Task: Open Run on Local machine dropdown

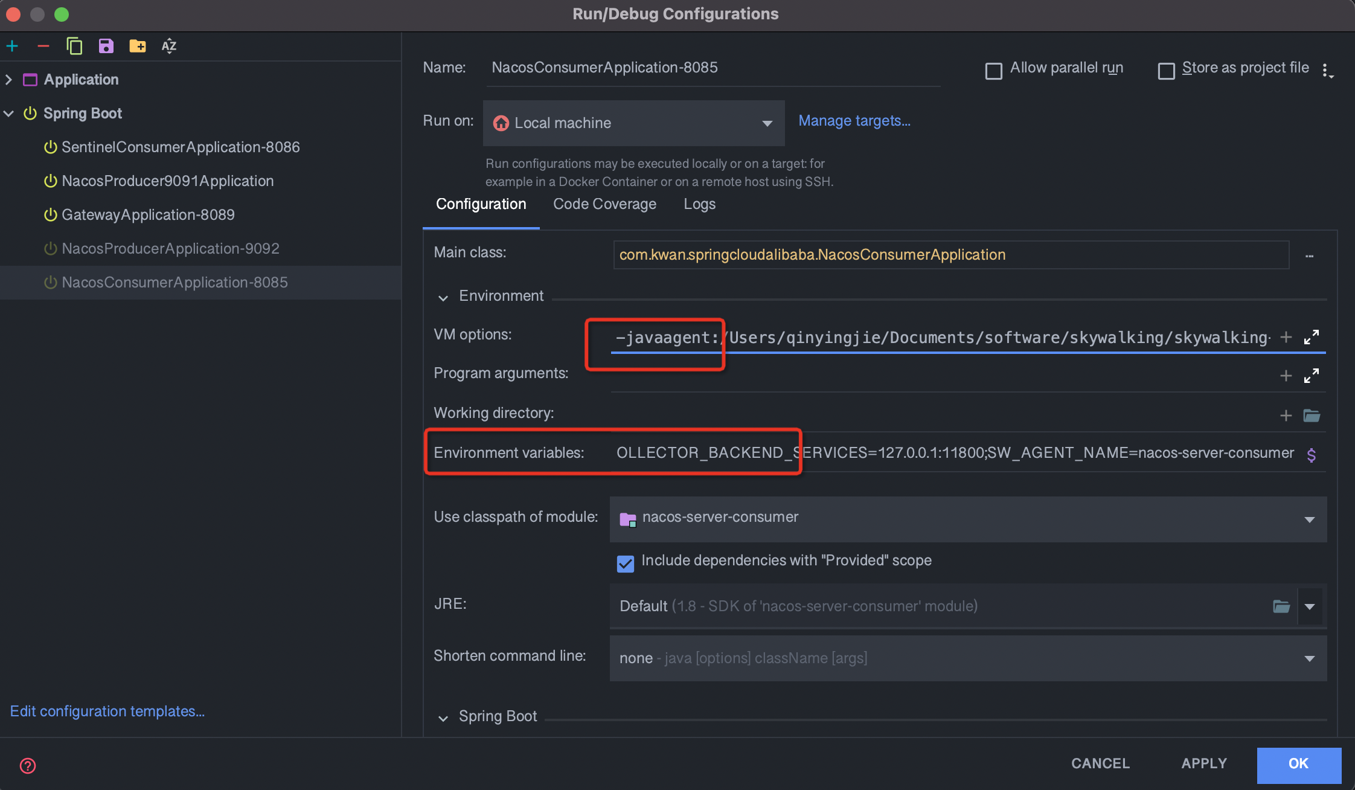Action: tap(634, 123)
